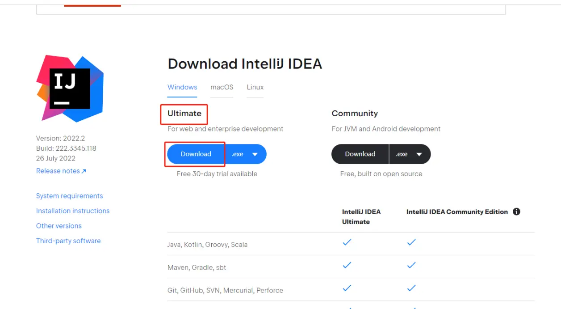Select the Windows tab
Image resolution: width=561 pixels, height=309 pixels.
point(182,87)
